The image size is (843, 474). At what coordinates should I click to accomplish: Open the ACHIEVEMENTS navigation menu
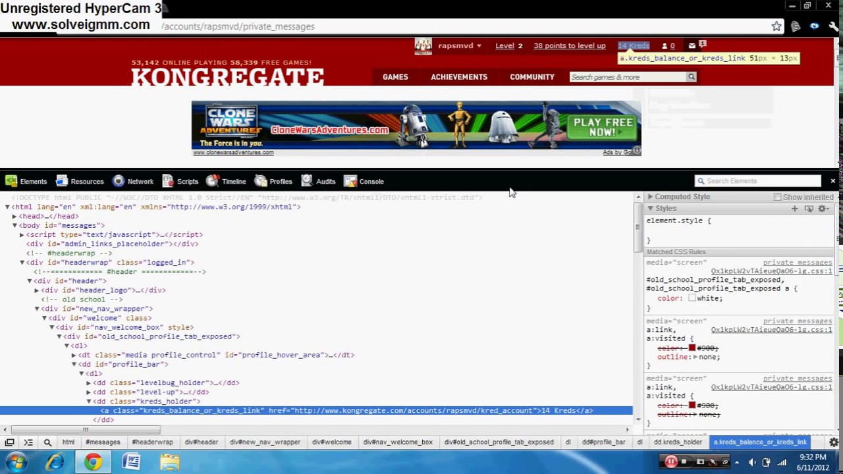coord(459,77)
